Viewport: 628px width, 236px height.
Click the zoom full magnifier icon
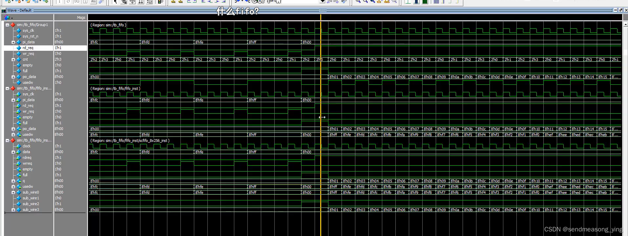(372, 2)
